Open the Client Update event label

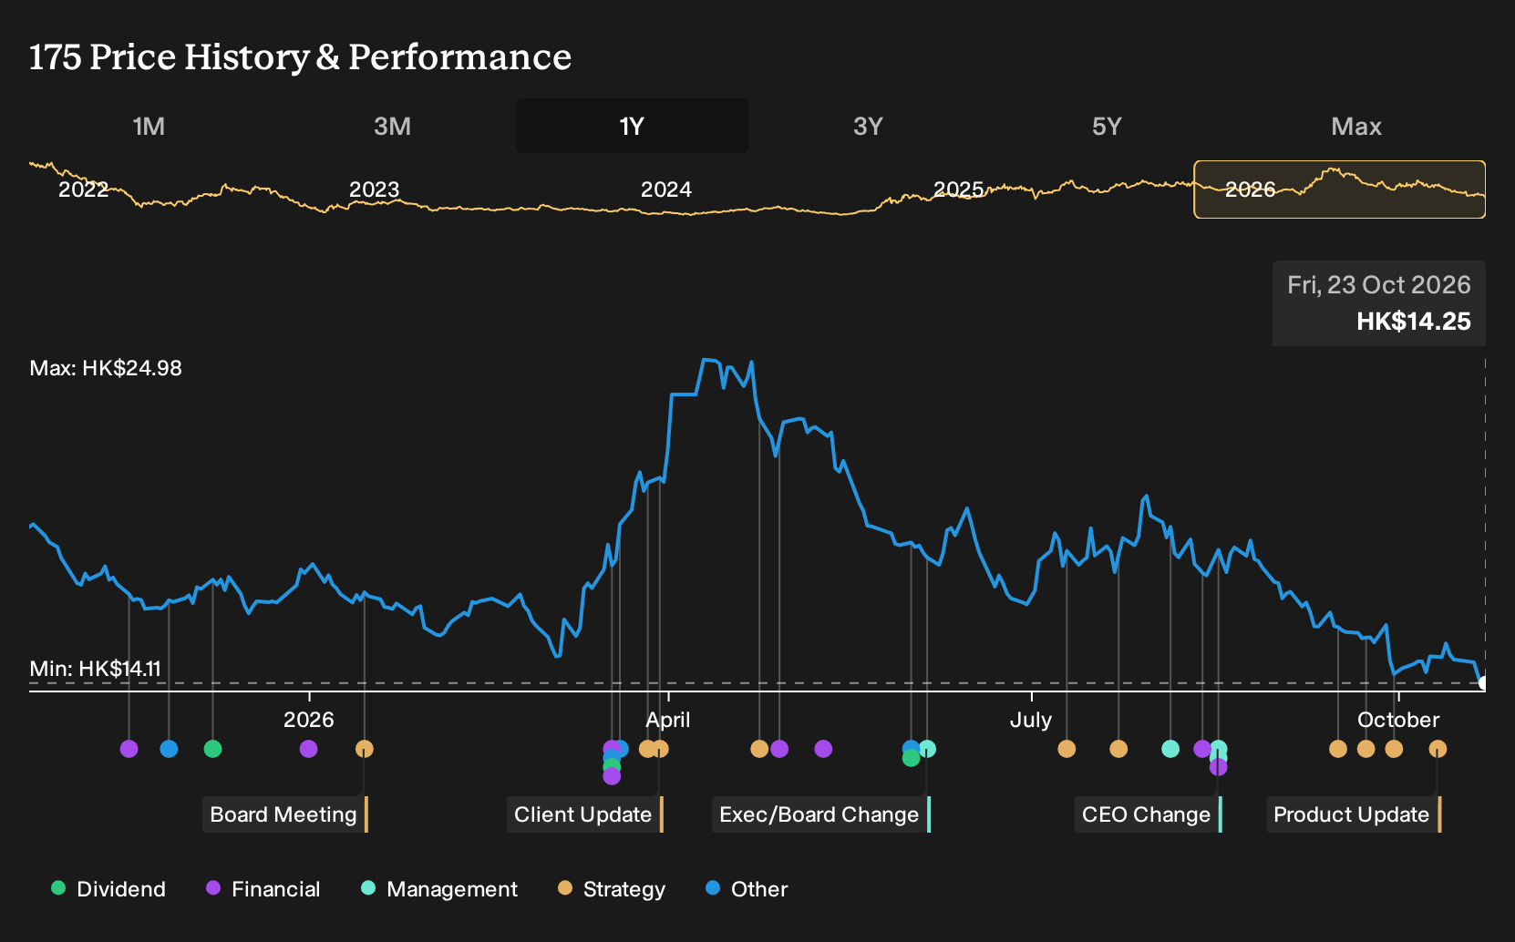coord(584,814)
